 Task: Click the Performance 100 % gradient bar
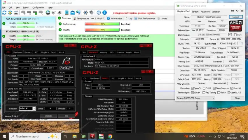point(102,24)
